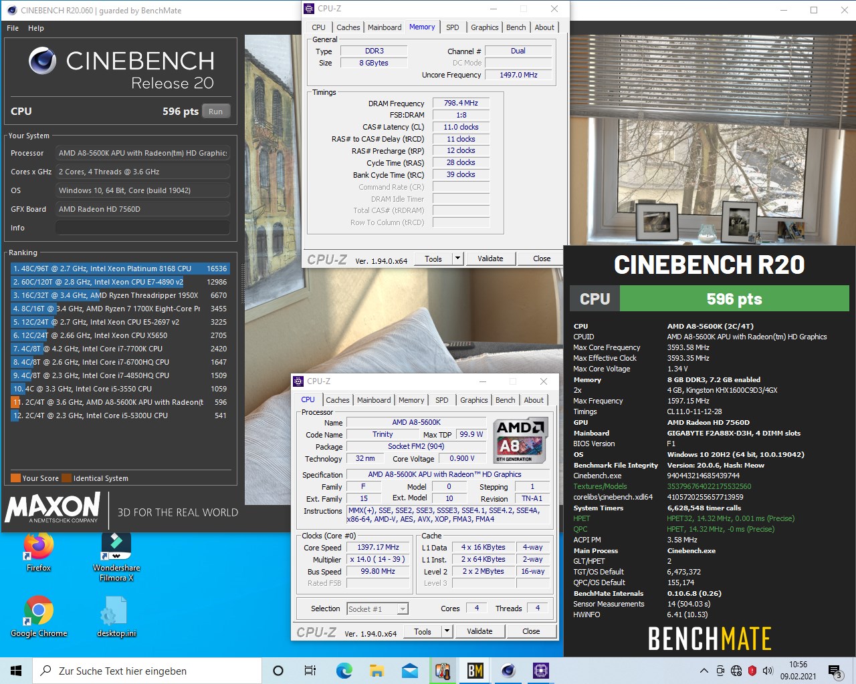Viewport: 856px width, 684px height.
Task: Open volume control in system tray
Action: click(x=768, y=671)
